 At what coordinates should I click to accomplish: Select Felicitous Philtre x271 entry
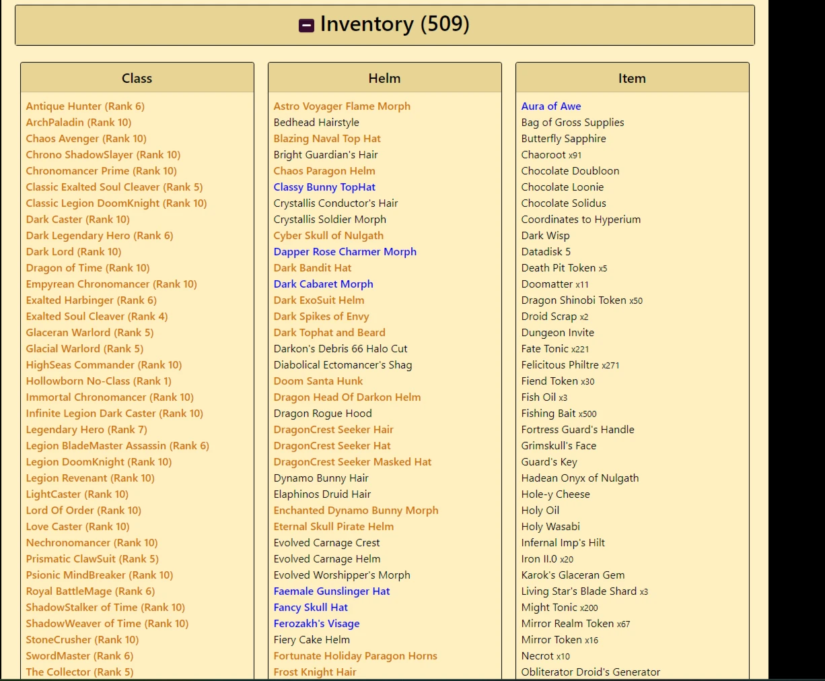571,365
